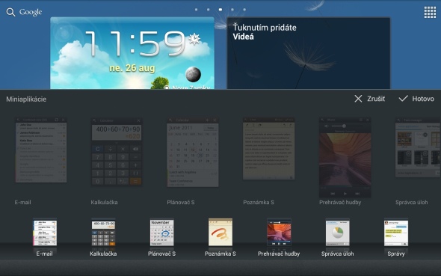This screenshot has height=276, width=441.
Task: Tap the last home page indicator dot
Action: (x=244, y=10)
